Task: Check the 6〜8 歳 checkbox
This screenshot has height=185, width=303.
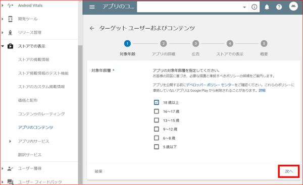Action: point(157,138)
